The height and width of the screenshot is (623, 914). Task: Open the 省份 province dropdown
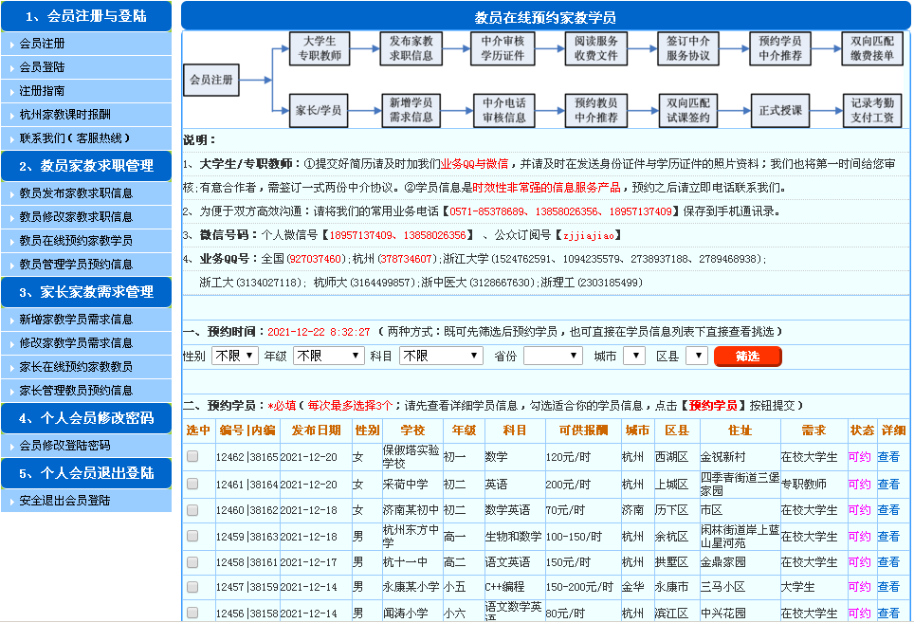coord(553,356)
